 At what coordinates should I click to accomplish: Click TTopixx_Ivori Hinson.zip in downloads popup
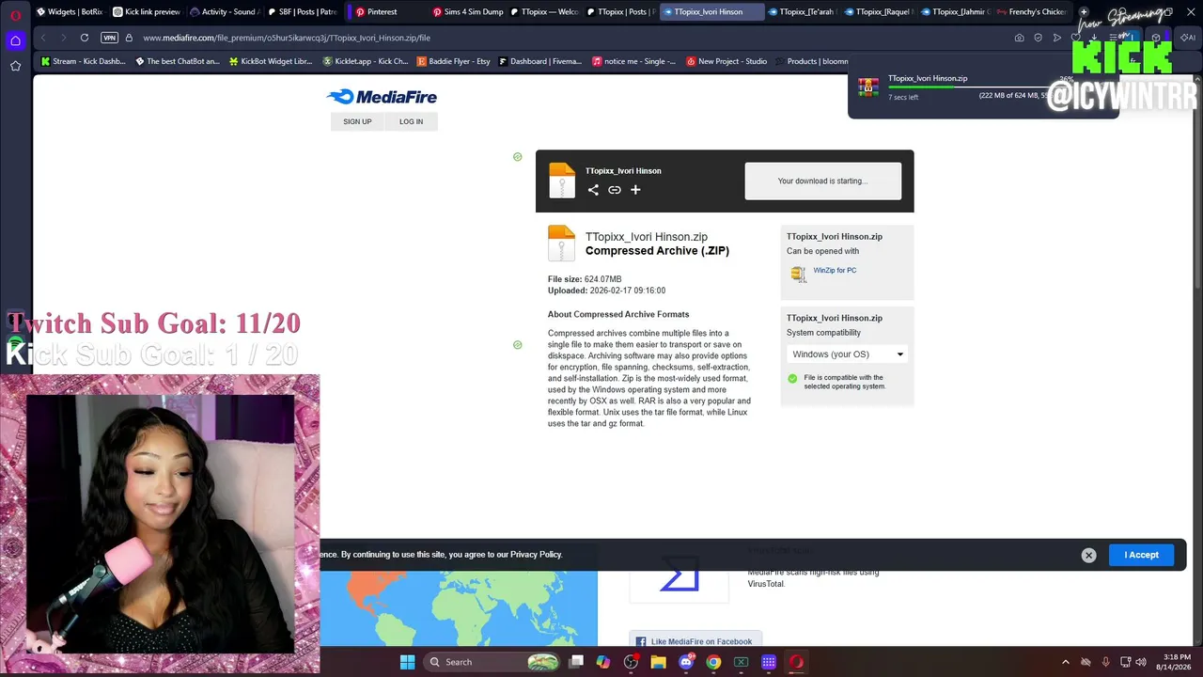pos(928,79)
